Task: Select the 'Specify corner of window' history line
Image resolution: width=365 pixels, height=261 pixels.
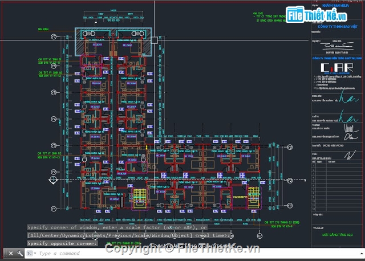Action: click(x=117, y=227)
